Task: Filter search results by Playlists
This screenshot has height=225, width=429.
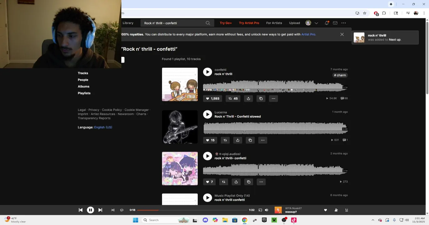Action: (x=84, y=93)
